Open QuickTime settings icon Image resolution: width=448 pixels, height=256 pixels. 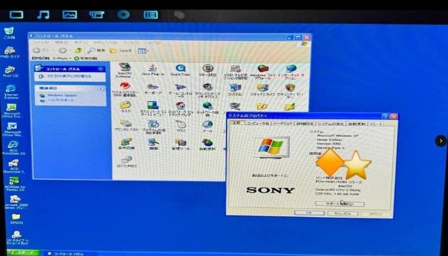coord(180,70)
